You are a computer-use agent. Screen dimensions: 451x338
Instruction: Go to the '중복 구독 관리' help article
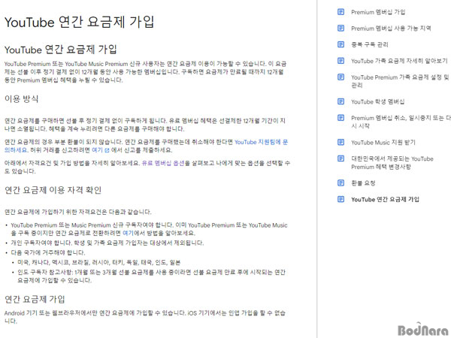click(x=370, y=44)
